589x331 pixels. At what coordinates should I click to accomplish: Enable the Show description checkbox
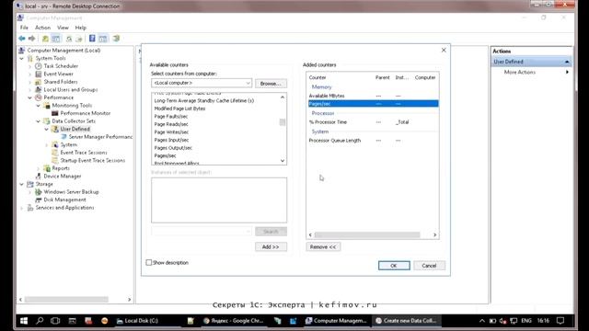149,262
